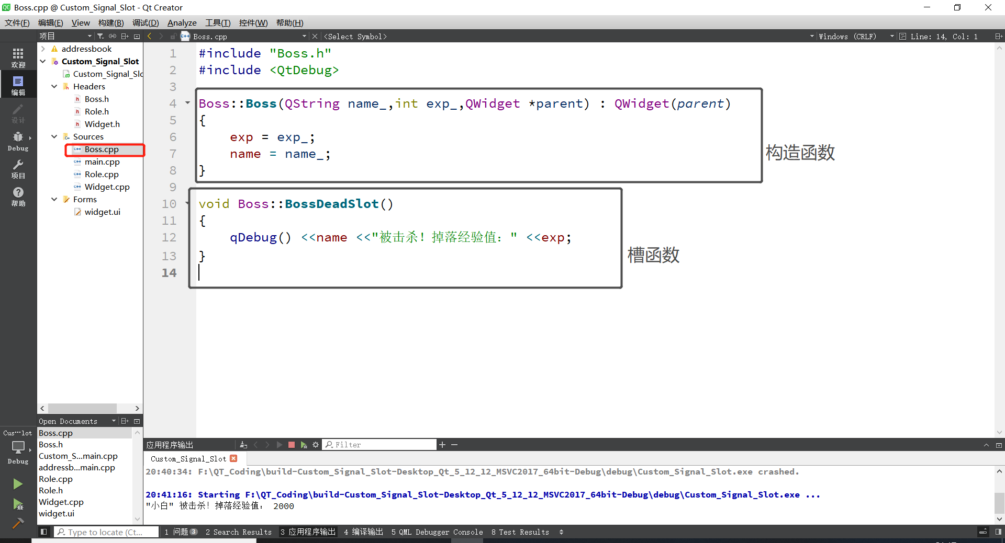Image resolution: width=1005 pixels, height=543 pixels.
Task: Collapse the Custom_Signal_Slot project node
Action: [x=43, y=61]
